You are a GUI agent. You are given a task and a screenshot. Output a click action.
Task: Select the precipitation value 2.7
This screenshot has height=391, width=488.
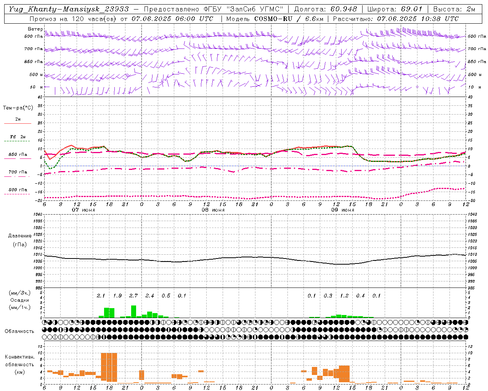click(133, 296)
